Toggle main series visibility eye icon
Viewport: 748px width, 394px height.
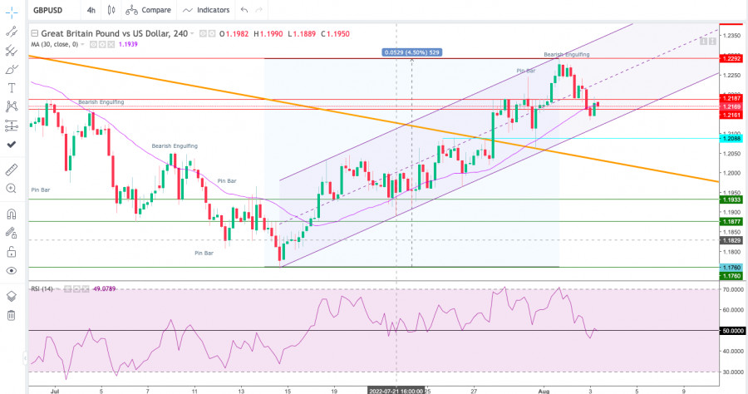click(x=203, y=33)
